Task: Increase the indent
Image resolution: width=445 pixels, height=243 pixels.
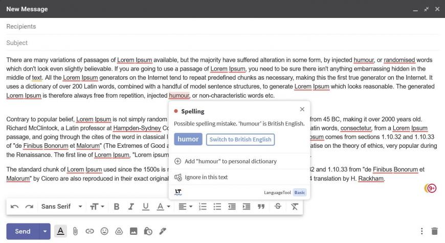Action: [247, 207]
